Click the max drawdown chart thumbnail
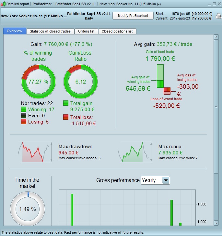 35,152
